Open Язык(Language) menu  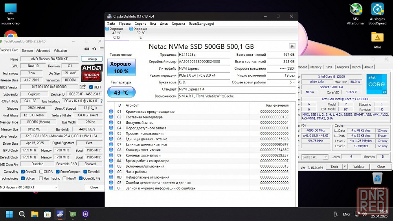pos(201,24)
